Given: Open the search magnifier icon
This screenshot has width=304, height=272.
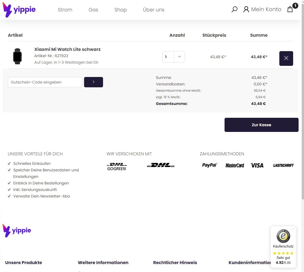Looking at the screenshot, I should click(234, 9).
